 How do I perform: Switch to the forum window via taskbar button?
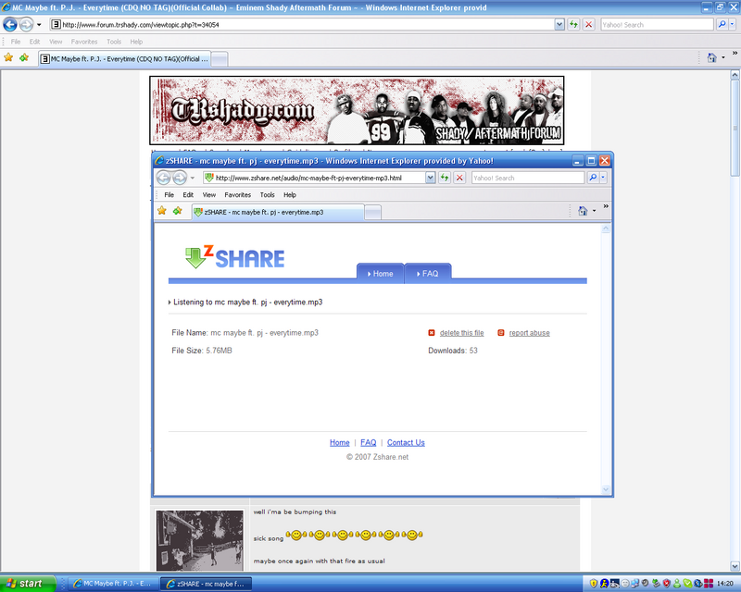(x=112, y=584)
